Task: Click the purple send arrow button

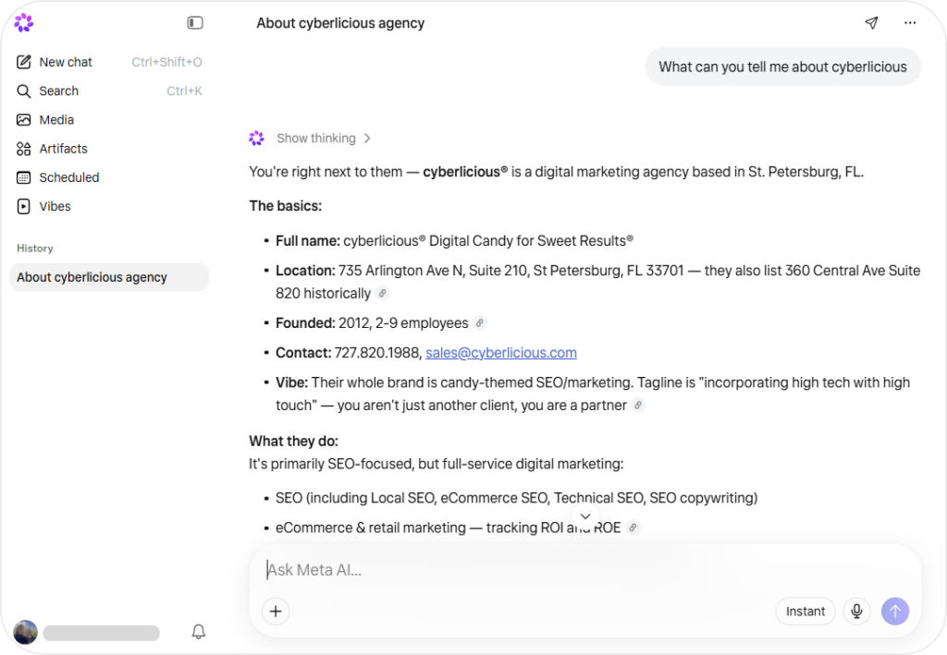Action: coord(895,612)
